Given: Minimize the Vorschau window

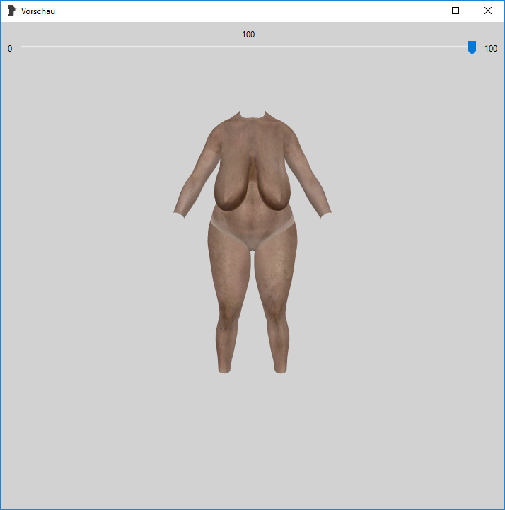Looking at the screenshot, I should (x=424, y=11).
